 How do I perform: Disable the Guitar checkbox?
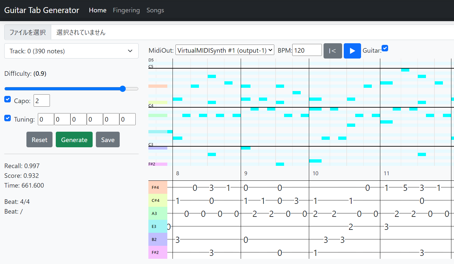pos(385,48)
